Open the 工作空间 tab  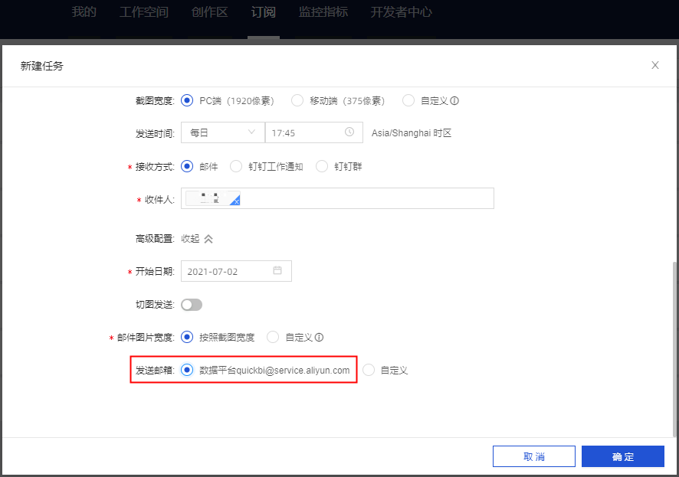tap(144, 12)
